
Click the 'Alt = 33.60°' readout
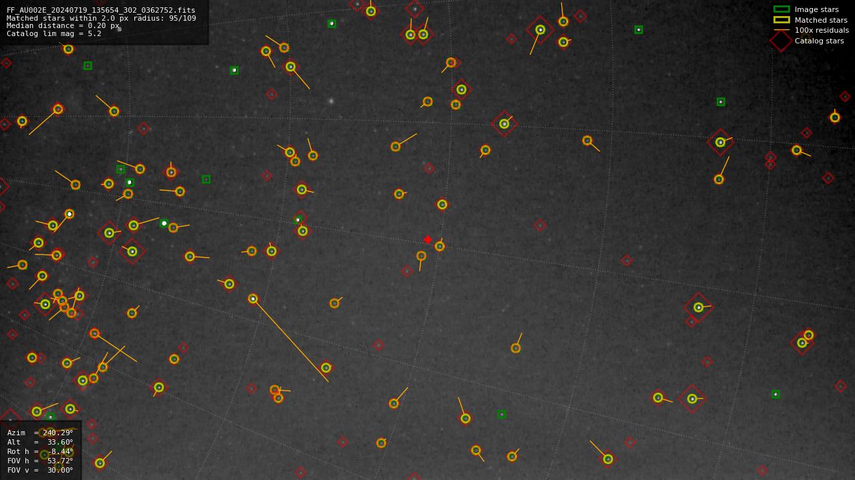coord(40,442)
